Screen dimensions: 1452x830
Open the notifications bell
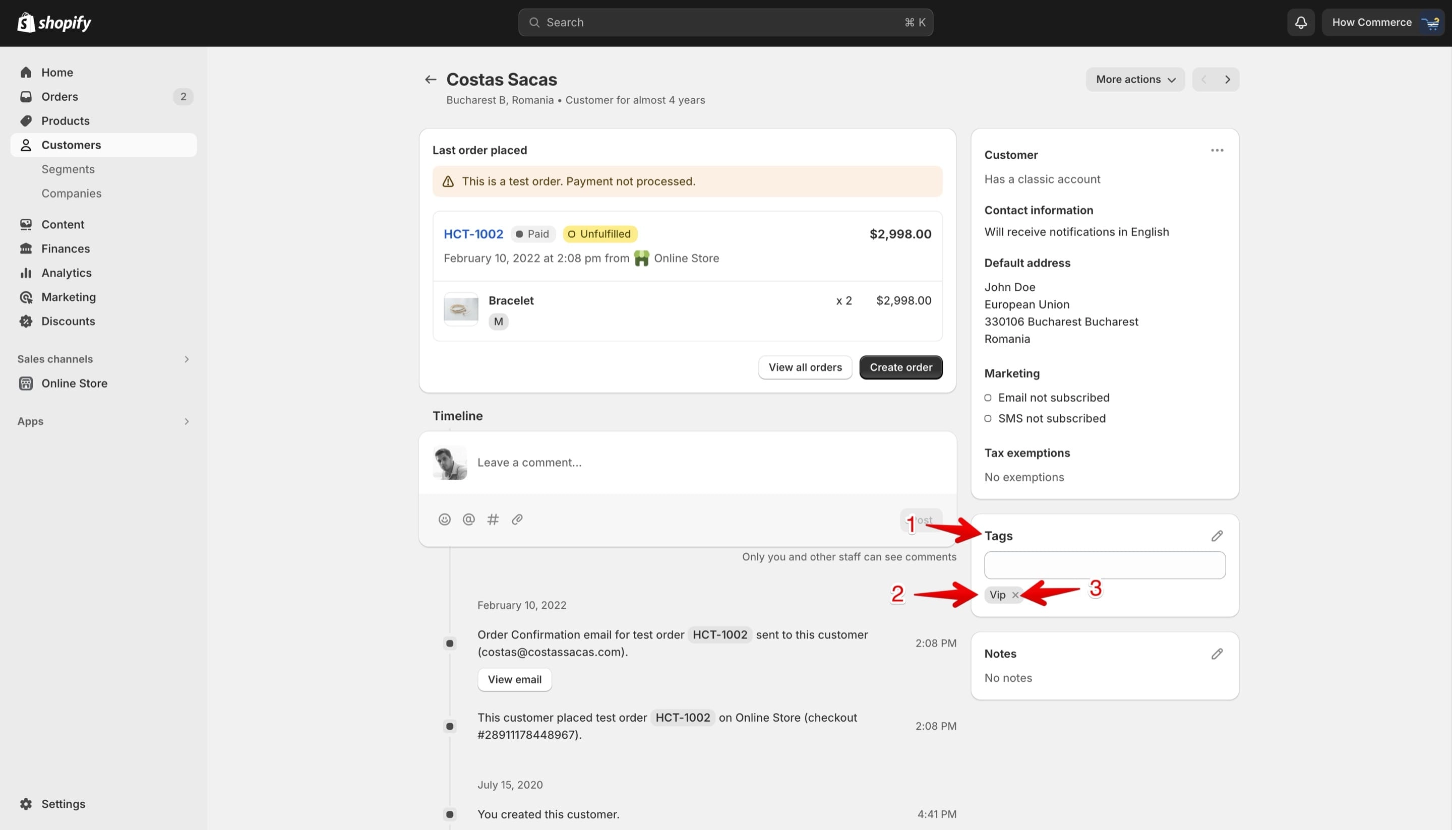tap(1300, 22)
